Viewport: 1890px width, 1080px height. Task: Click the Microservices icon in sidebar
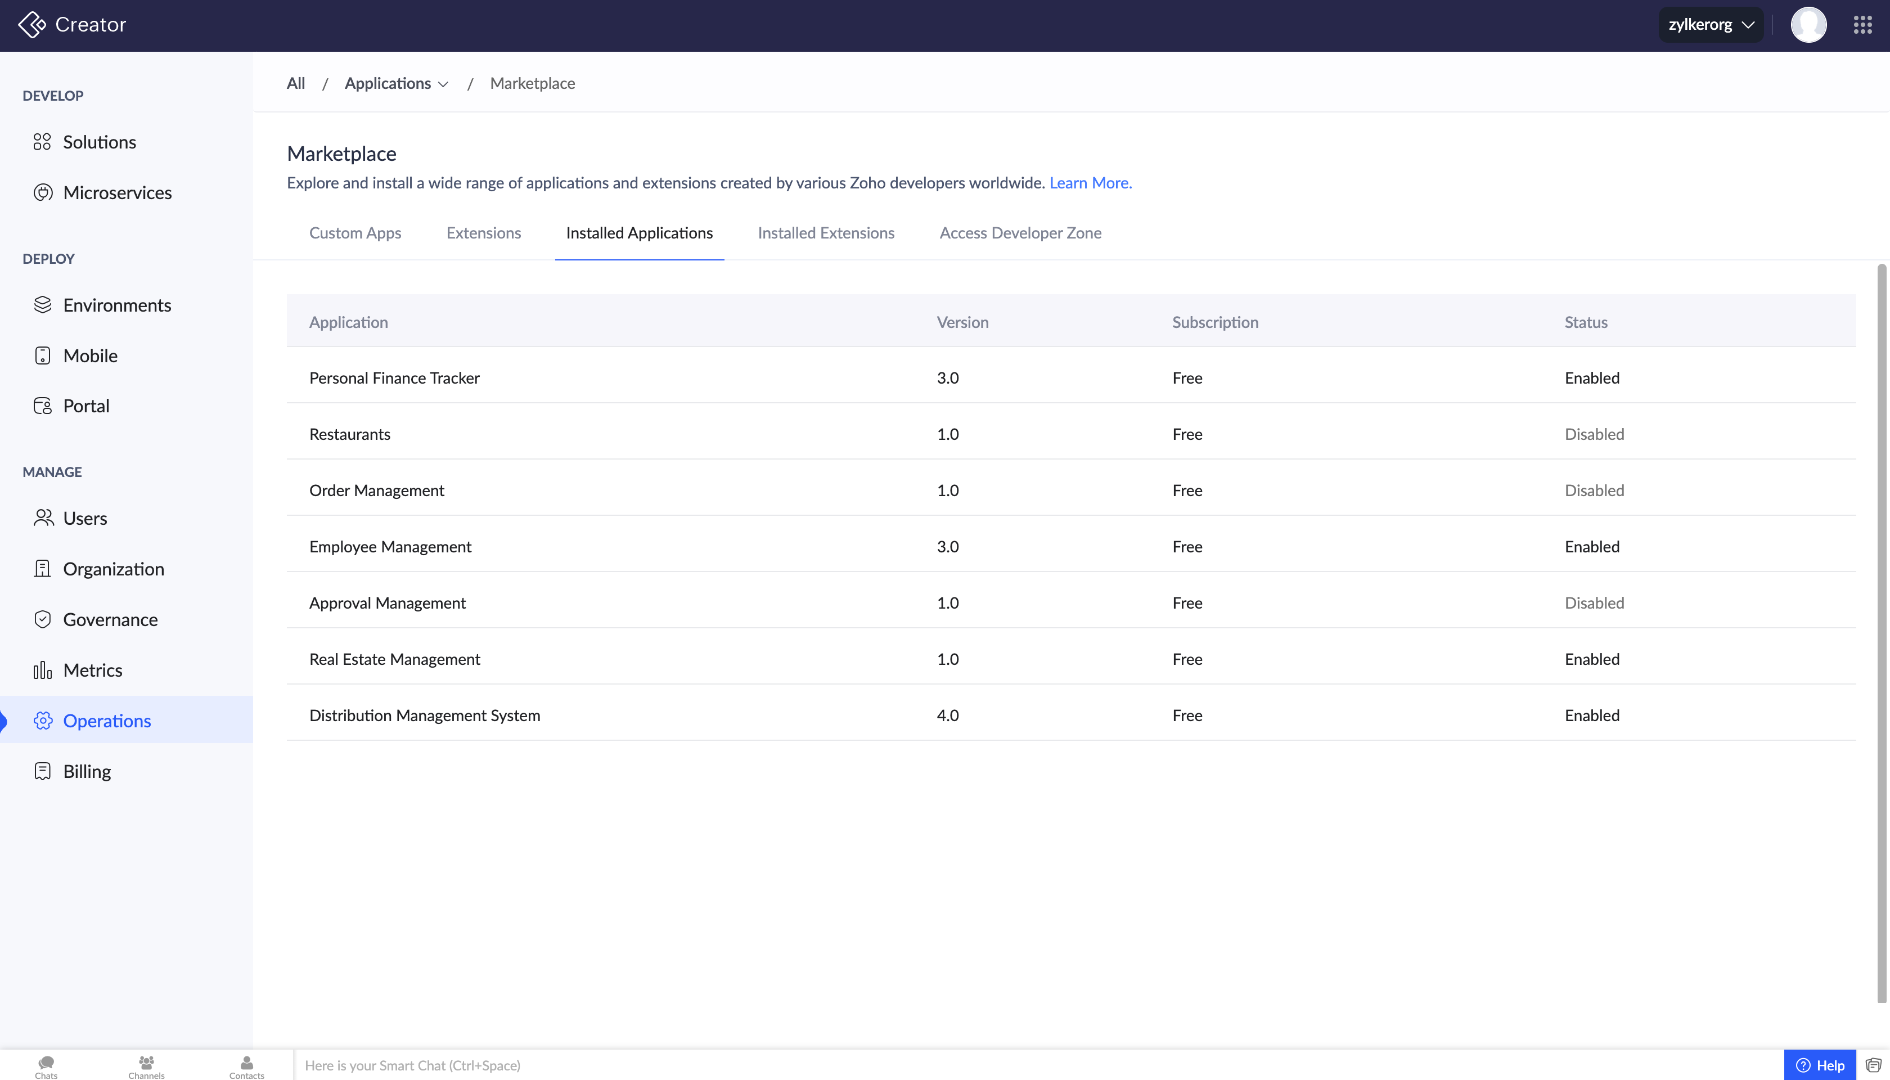pyautogui.click(x=42, y=193)
